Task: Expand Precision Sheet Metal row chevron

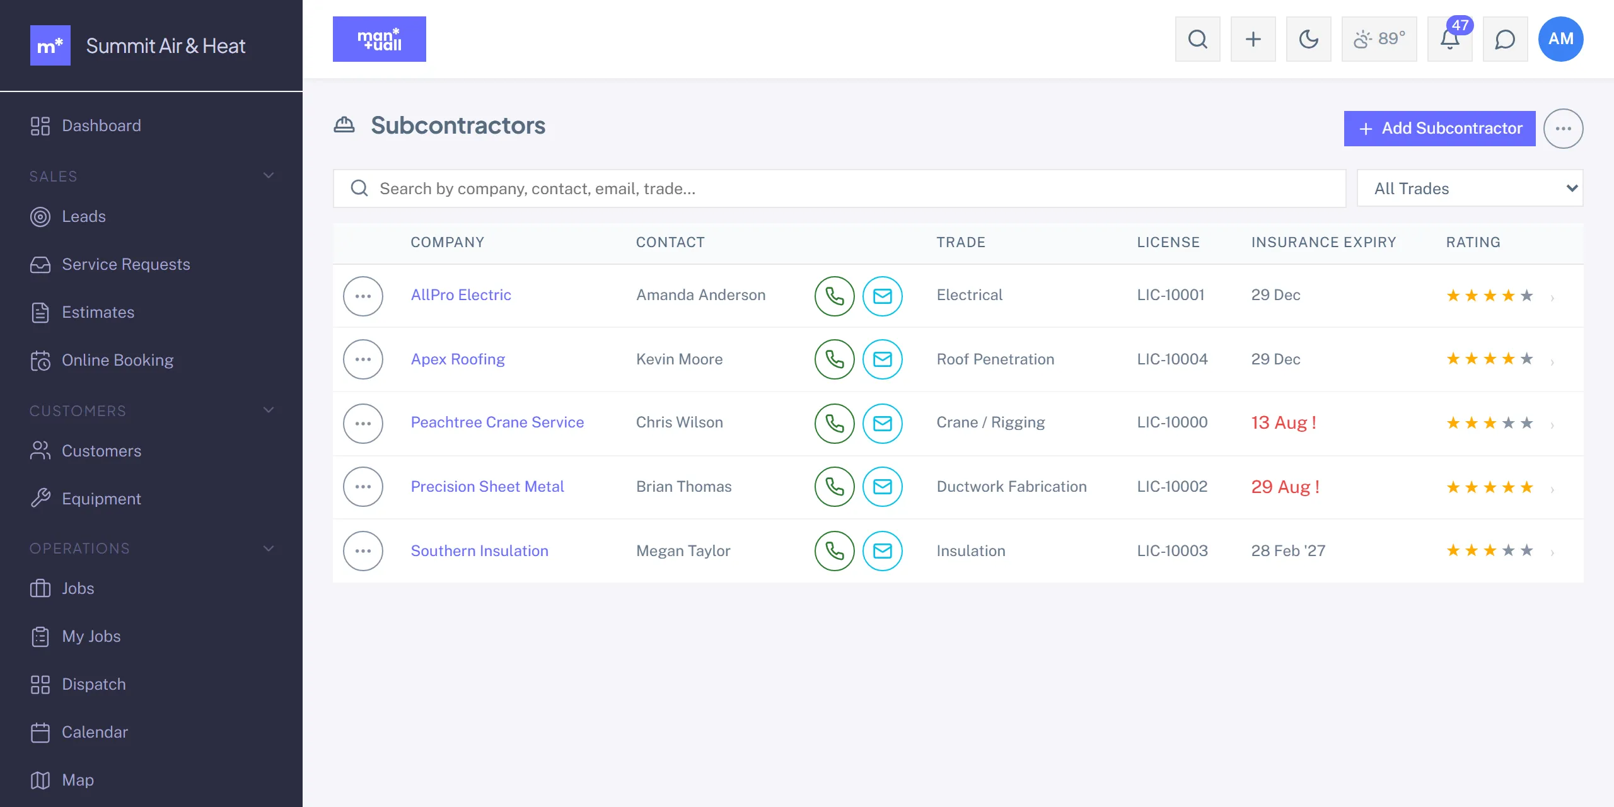Action: coord(1552,489)
